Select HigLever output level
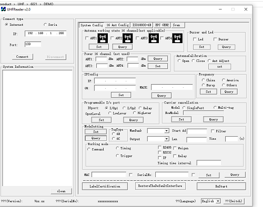This screenshot has width=263, height=207. tap(135, 113)
